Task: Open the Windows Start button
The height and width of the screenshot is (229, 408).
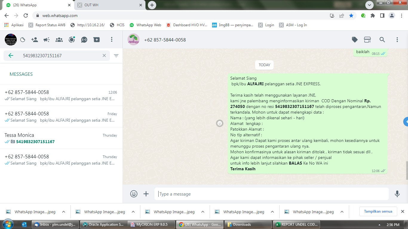Action: click(8, 225)
